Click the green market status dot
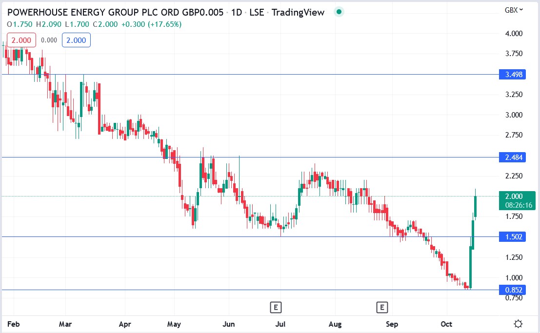540x333 pixels. point(339,12)
